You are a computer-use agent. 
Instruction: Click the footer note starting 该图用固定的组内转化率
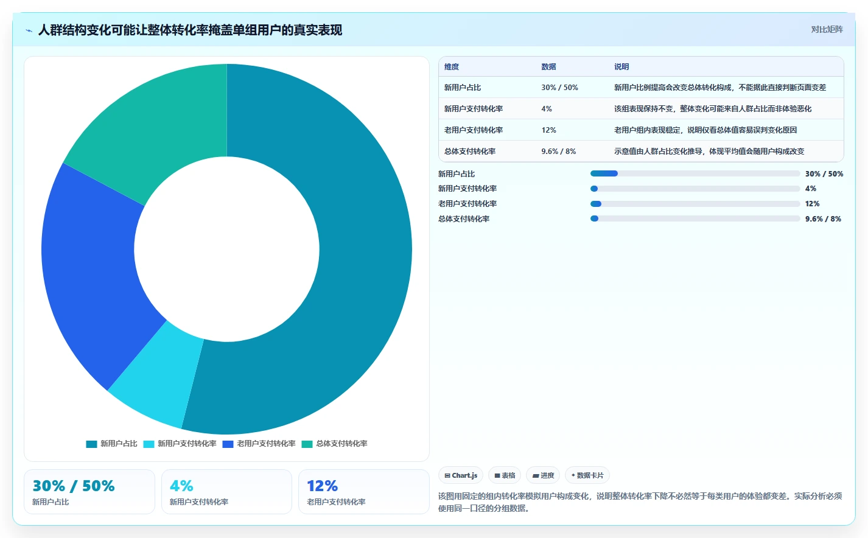point(640,502)
